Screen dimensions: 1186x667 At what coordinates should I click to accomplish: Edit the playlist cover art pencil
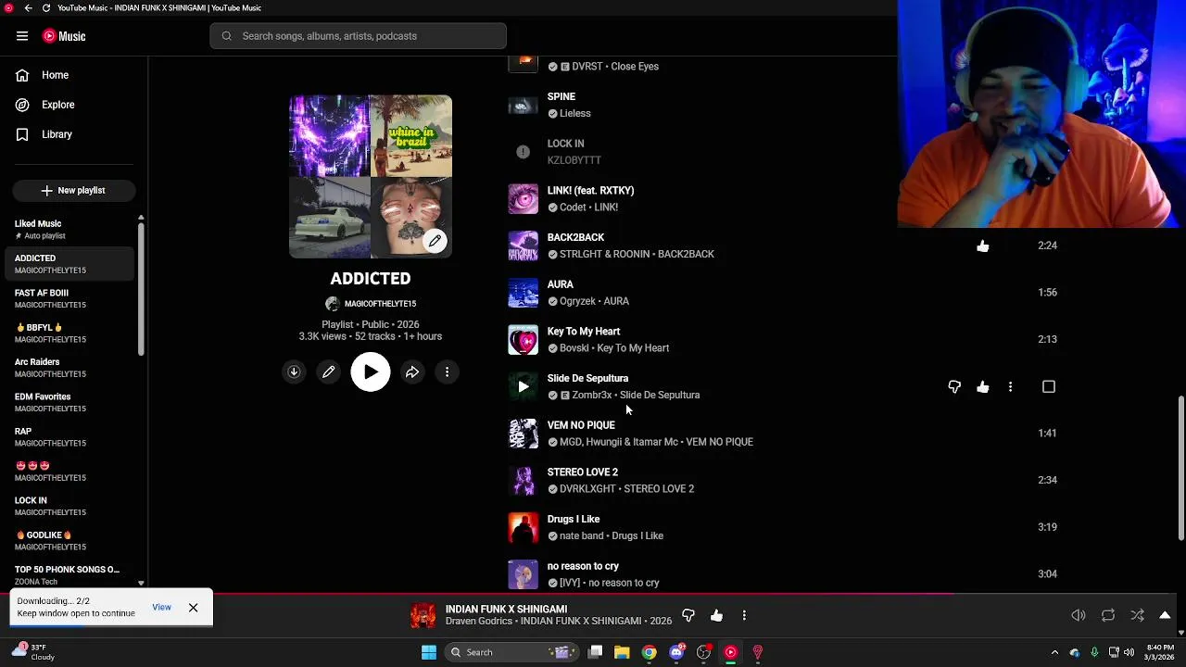tap(435, 241)
